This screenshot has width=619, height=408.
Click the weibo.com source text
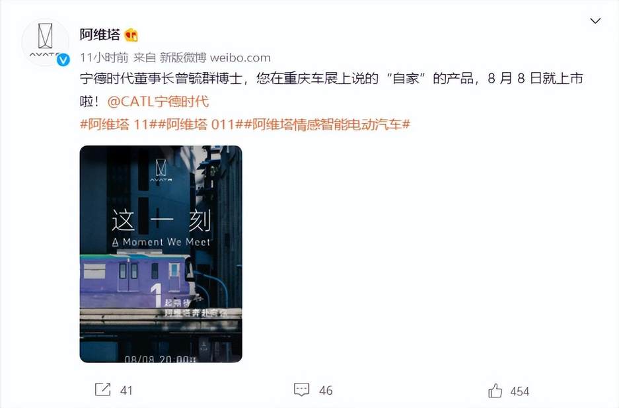tap(240, 58)
